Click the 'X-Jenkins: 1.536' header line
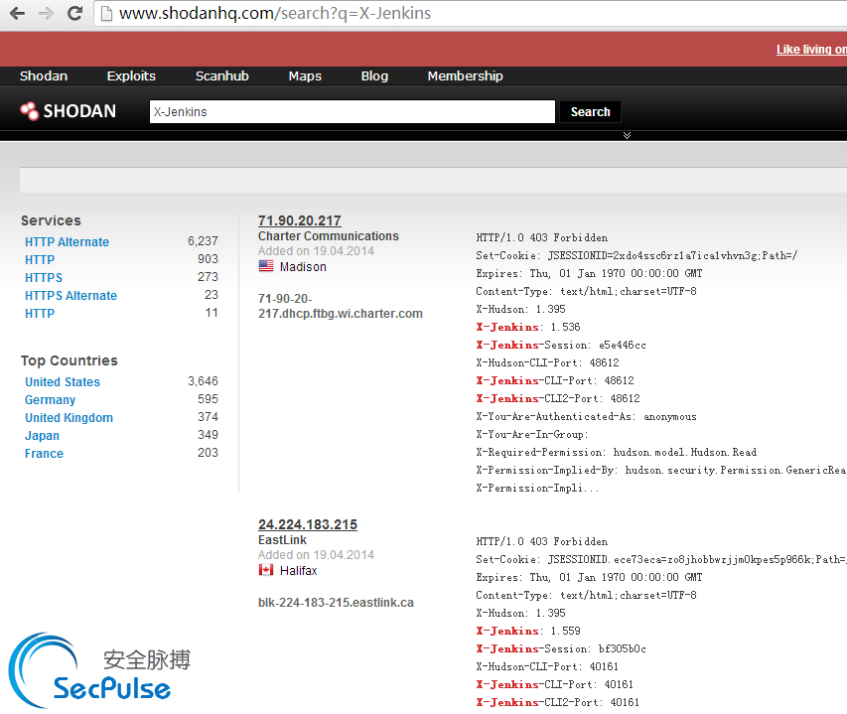This screenshot has width=847, height=714. 527,327
